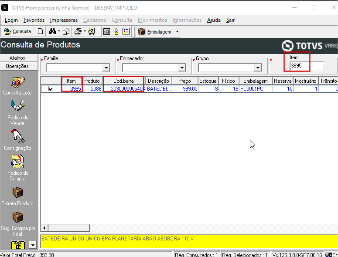Image resolution: width=338 pixels, height=257 pixels.
Task: Open Sug. Compra por Filial shortcut
Action: point(18,224)
